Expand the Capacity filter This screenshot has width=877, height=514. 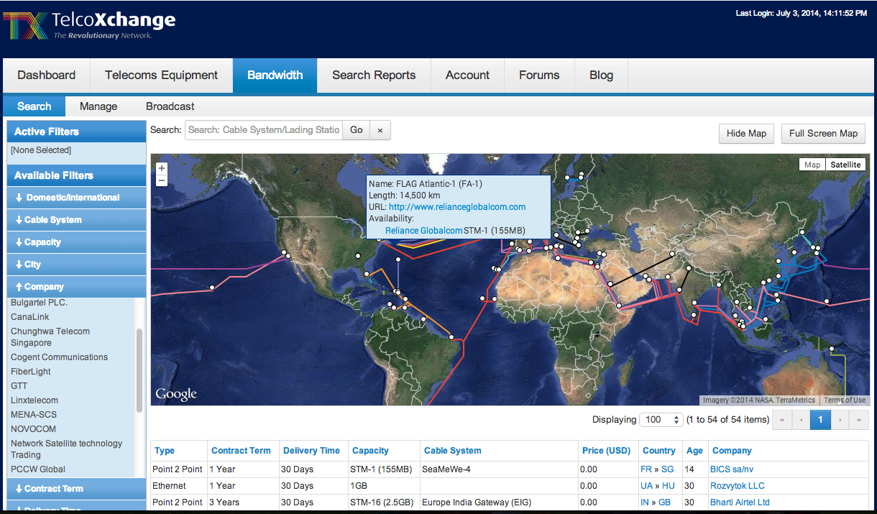76,242
